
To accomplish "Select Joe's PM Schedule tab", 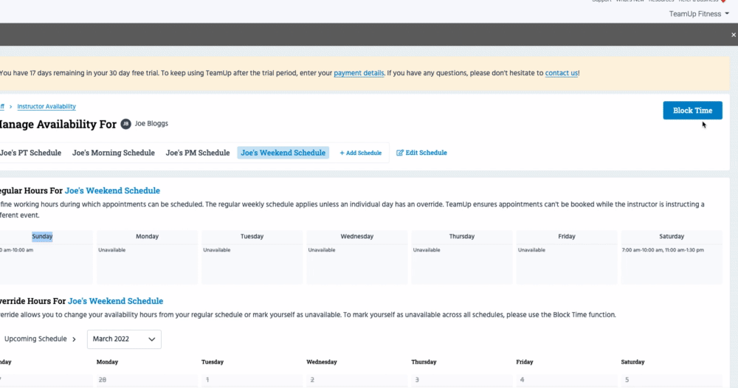I will [198, 153].
